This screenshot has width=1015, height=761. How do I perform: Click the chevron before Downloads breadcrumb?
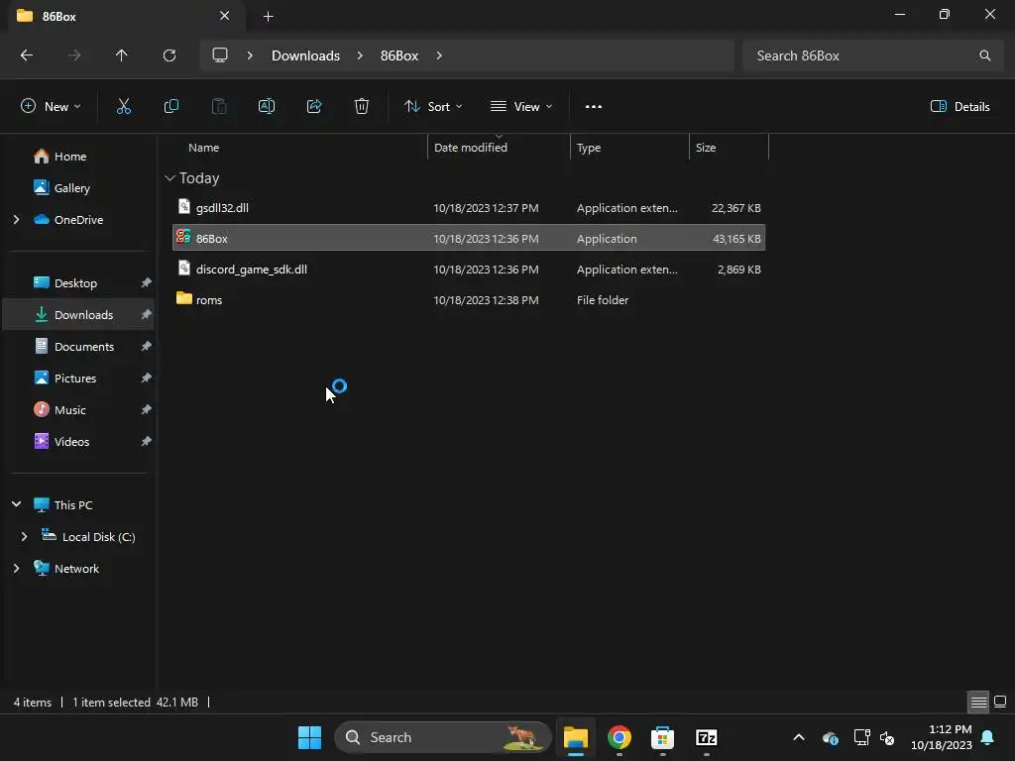(250, 55)
